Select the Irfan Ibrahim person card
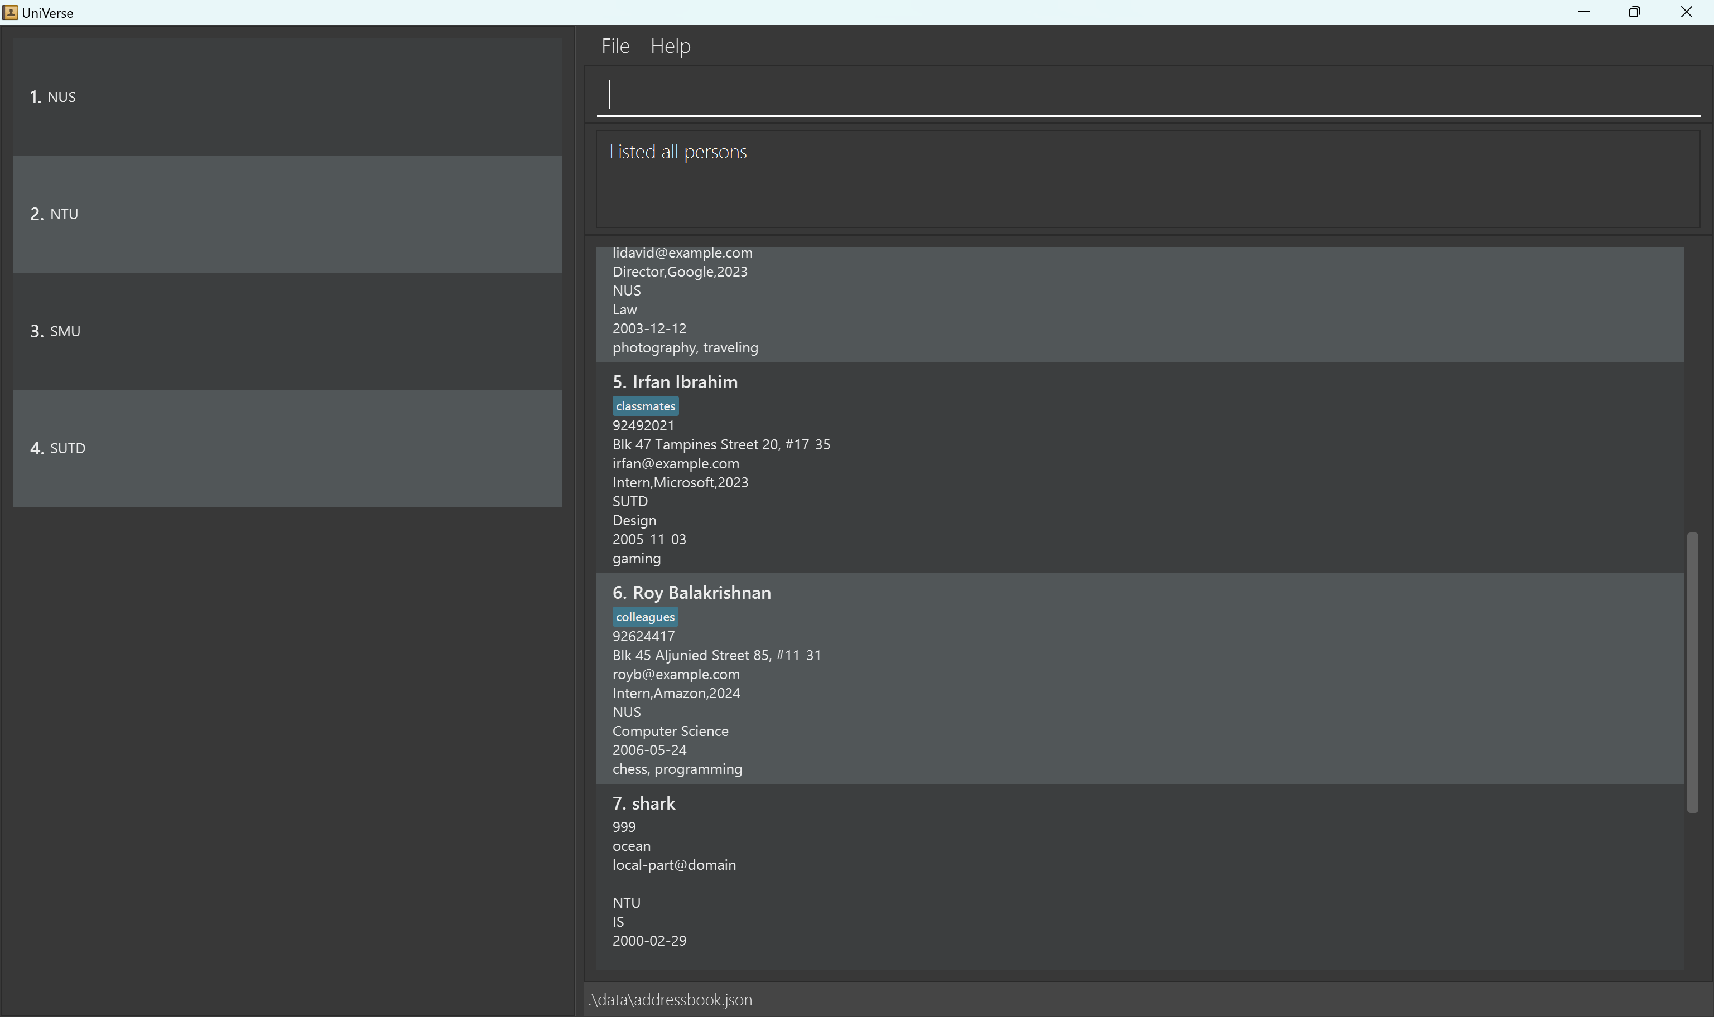1714x1017 pixels. point(1138,469)
